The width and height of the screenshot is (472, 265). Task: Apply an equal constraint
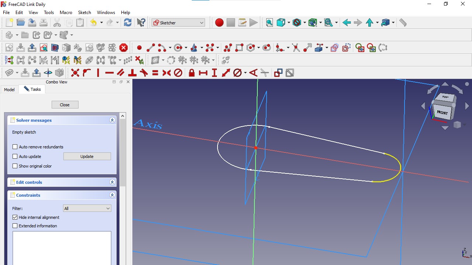pyautogui.click(x=155, y=73)
